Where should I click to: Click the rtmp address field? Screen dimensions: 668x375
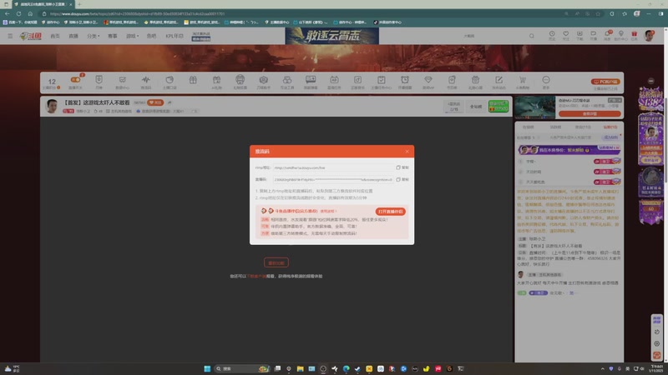pyautogui.click(x=333, y=167)
